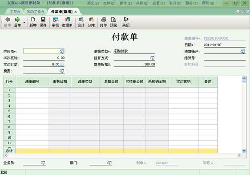
Task: Open dropdown arrow next to 后单
Action: coord(24,22)
